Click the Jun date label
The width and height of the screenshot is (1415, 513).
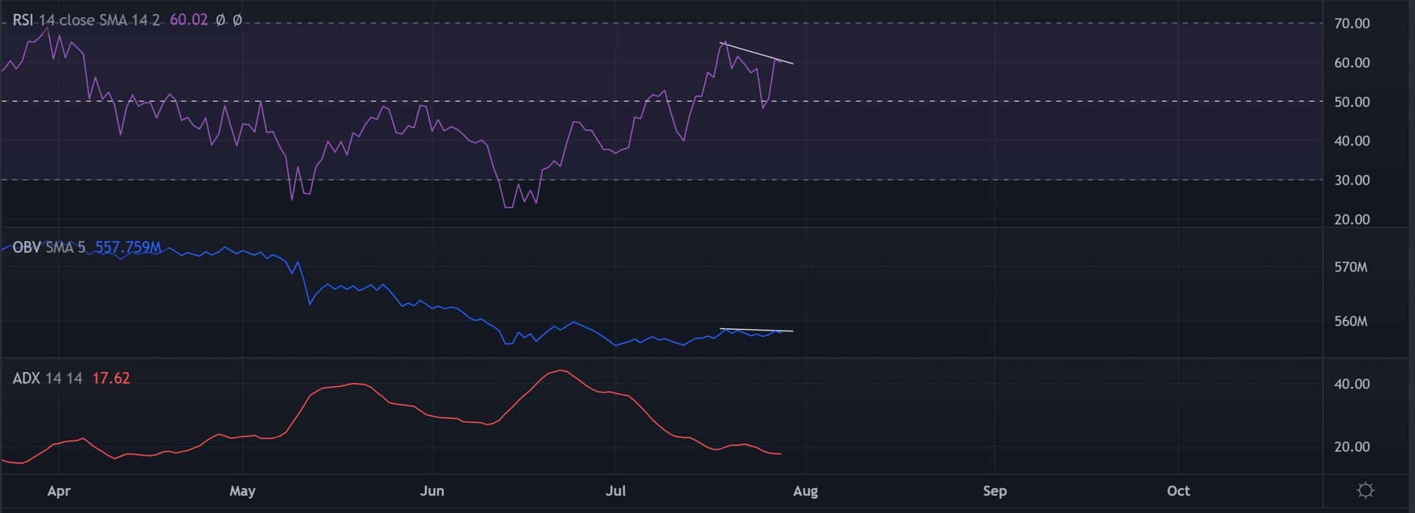pyautogui.click(x=432, y=491)
